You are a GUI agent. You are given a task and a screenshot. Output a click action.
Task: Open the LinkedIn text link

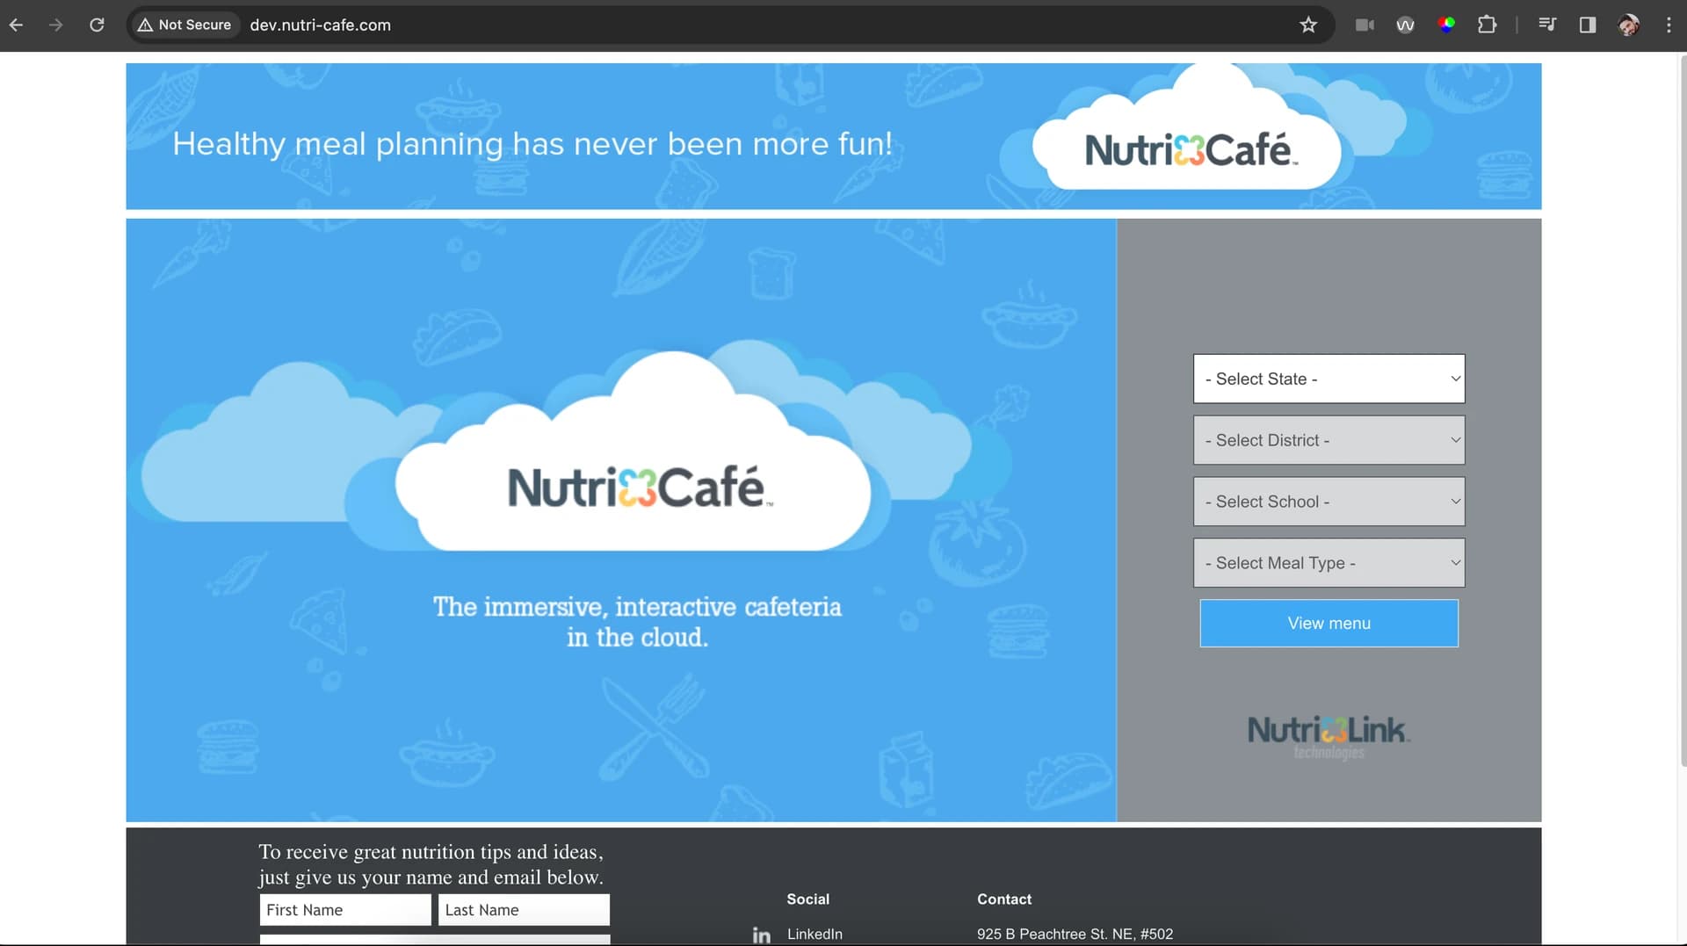(x=815, y=934)
